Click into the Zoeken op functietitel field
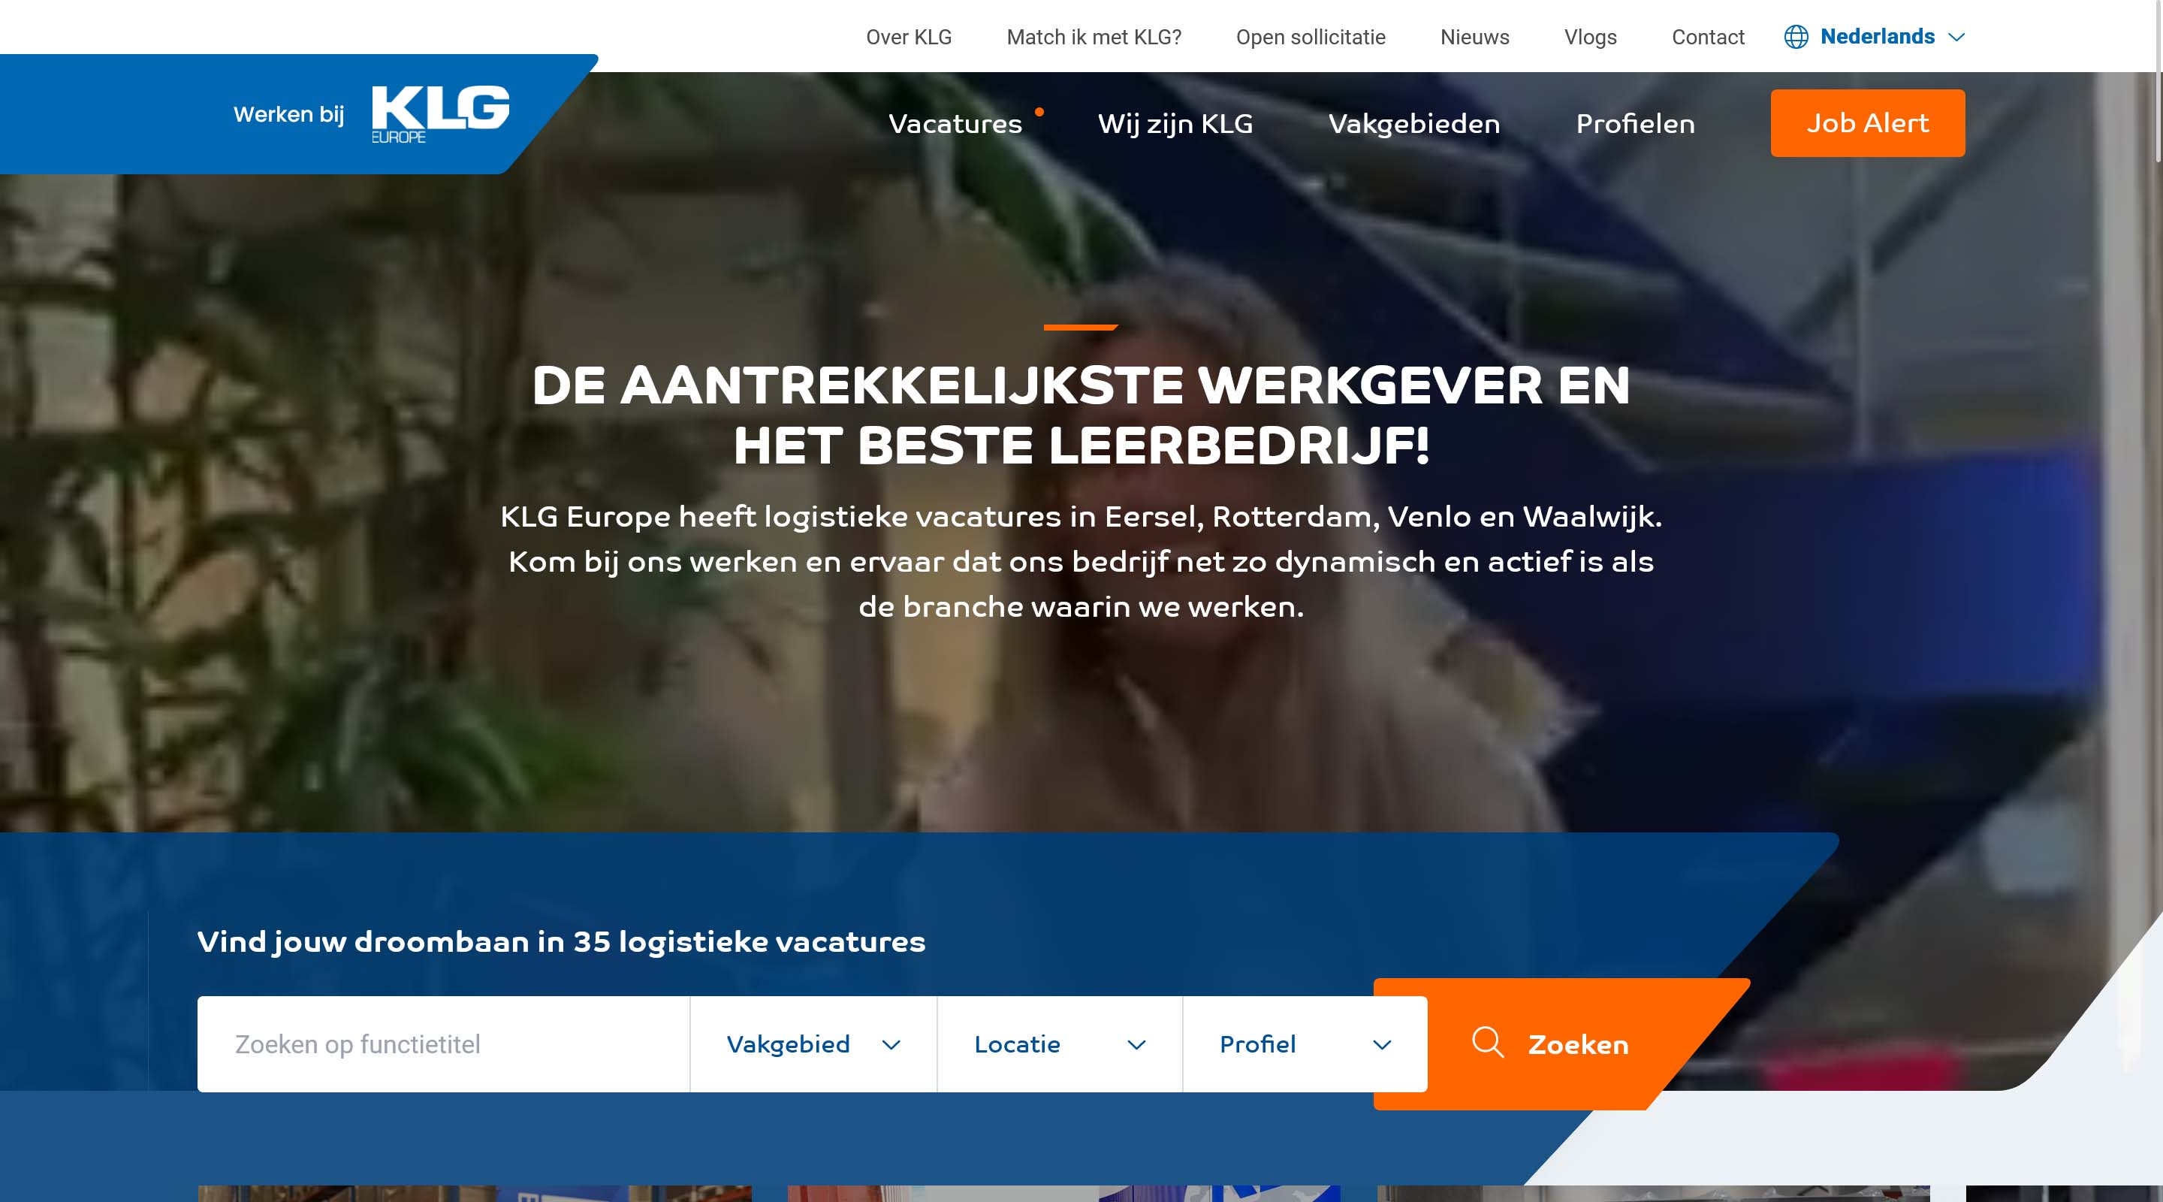 click(442, 1044)
